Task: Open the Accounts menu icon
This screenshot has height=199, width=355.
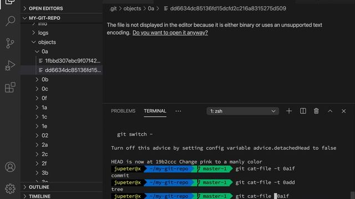Action: (x=10, y=167)
